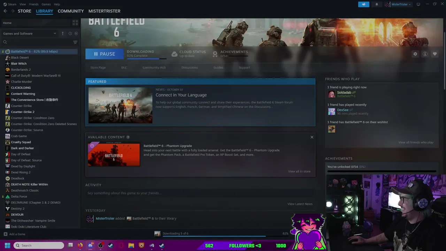Click the activity status input field
The height and width of the screenshot is (251, 446).
tap(200, 193)
